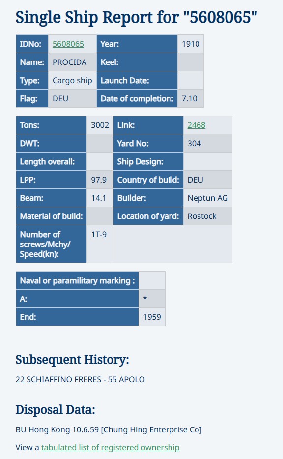Click the Subsequent History heading

pos(72,360)
